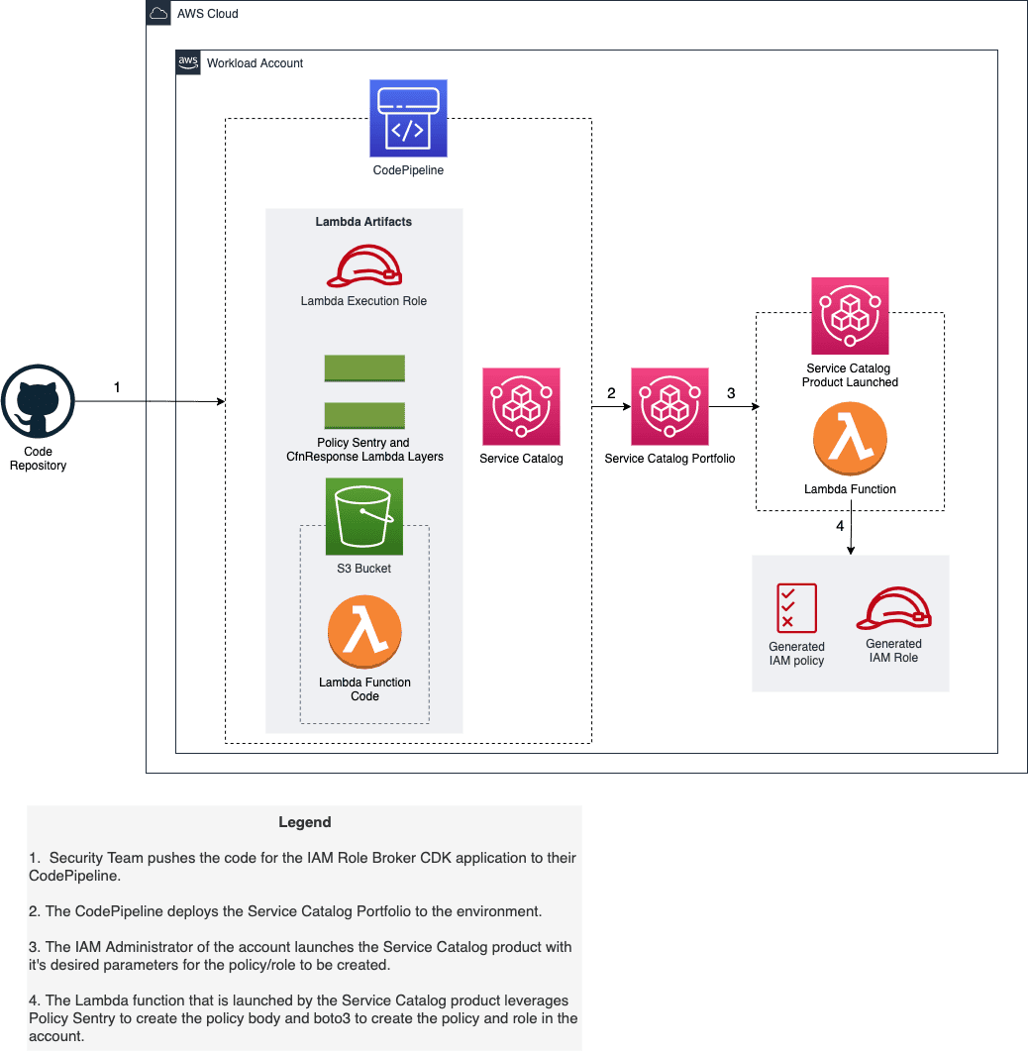The image size is (1028, 1051).
Task: Select the 'S3 Bucket' caption
Action: [363, 569]
